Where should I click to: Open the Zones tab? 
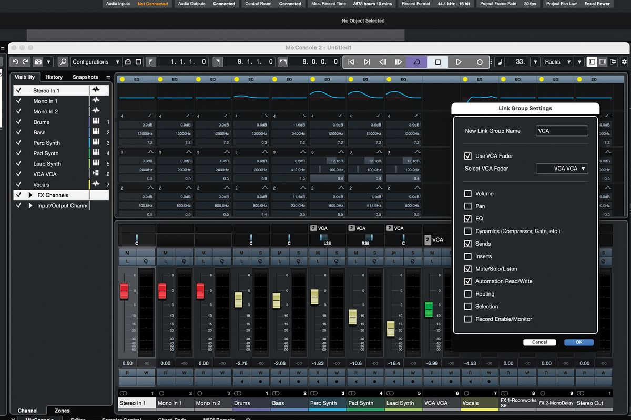click(x=63, y=411)
